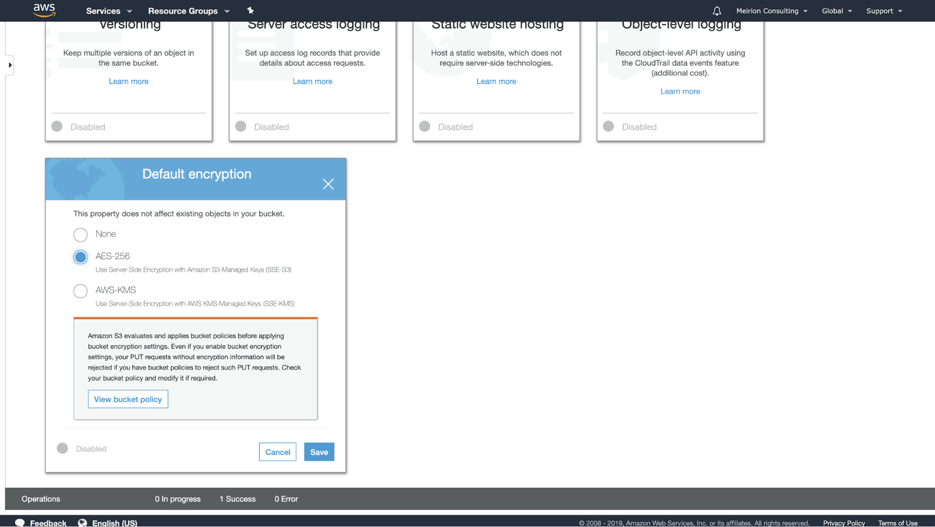Open the Privacy Policy link
This screenshot has width=935, height=527.
844,523
